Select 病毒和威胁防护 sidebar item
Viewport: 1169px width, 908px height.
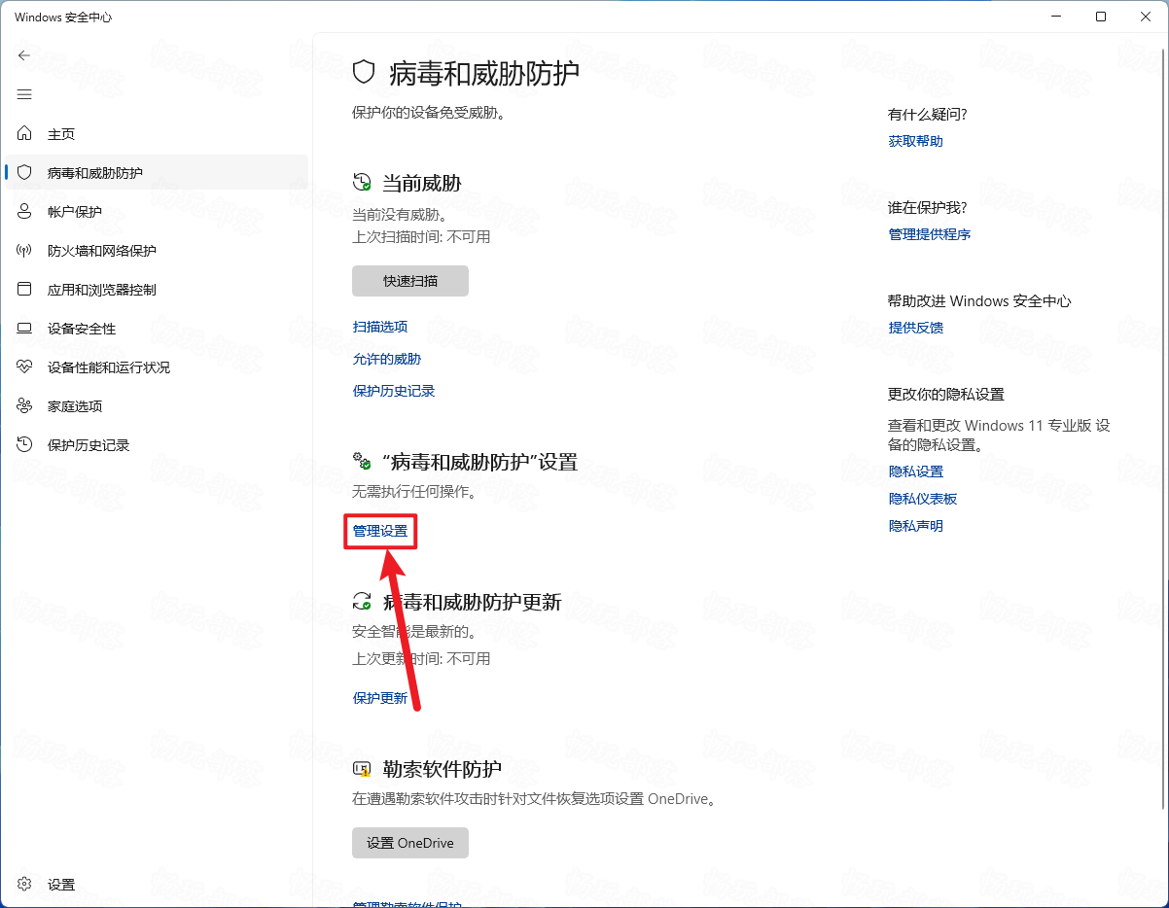click(x=156, y=173)
